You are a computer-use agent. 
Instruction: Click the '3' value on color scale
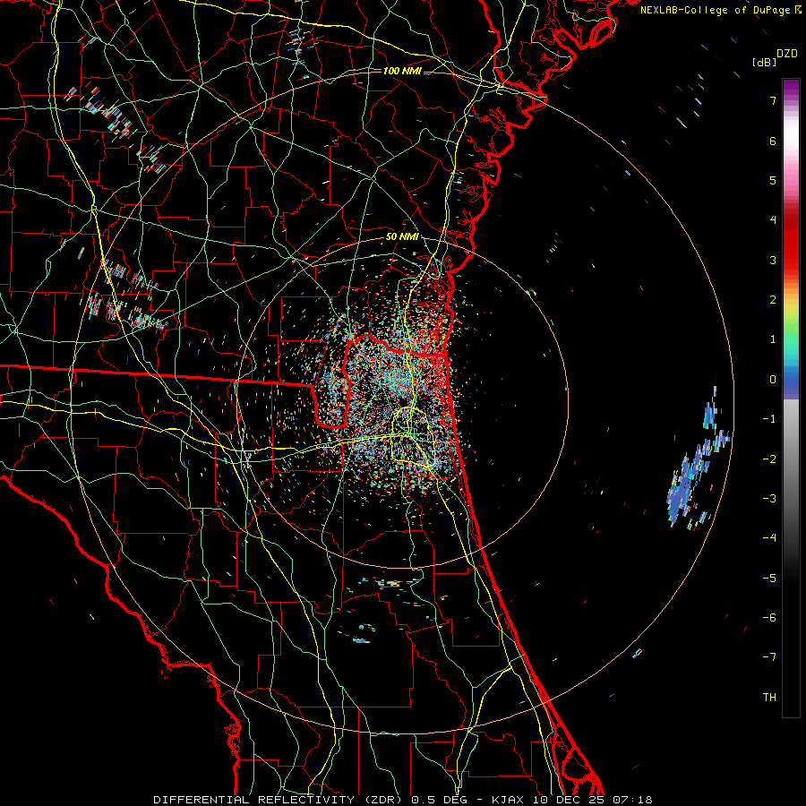773,260
